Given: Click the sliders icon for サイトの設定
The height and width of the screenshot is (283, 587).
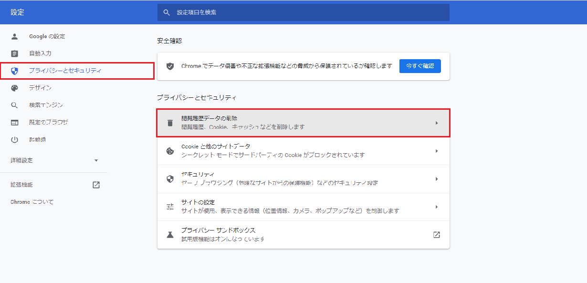Looking at the screenshot, I should tap(170, 207).
